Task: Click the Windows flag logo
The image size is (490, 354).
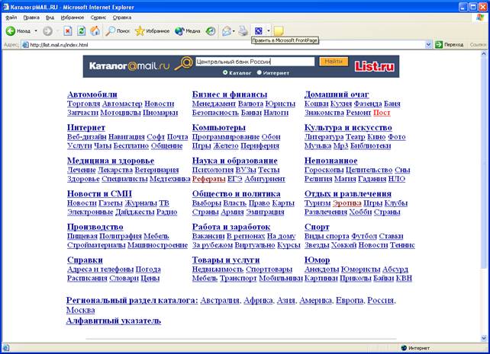Action: pyautogui.click(x=480, y=18)
